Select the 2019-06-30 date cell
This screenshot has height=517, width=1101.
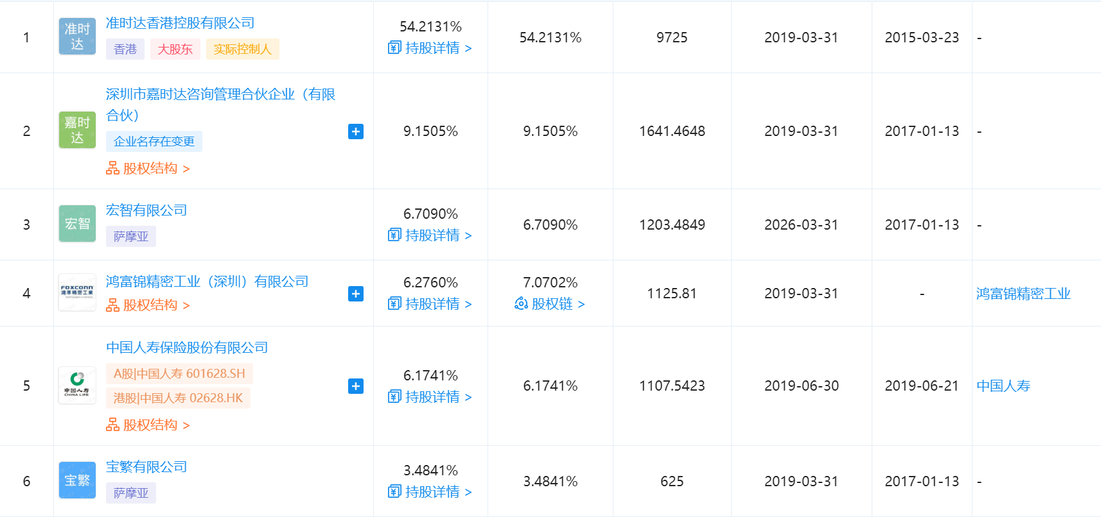tap(801, 386)
